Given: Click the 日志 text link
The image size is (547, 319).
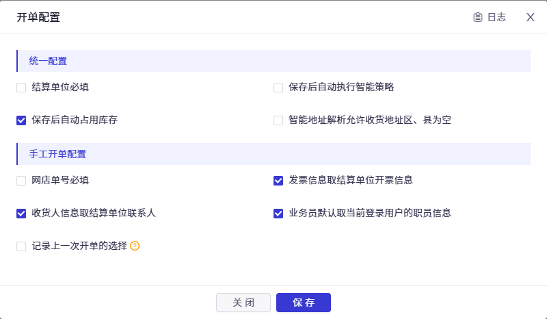Looking at the screenshot, I should [x=496, y=17].
